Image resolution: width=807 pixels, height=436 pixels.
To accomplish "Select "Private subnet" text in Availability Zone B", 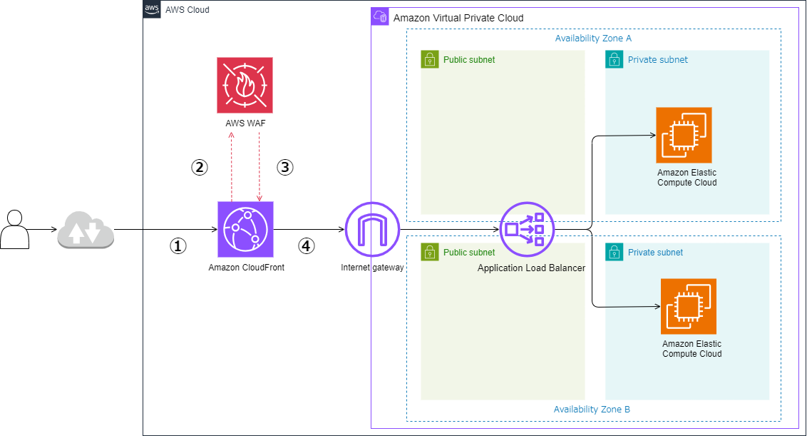I will 655,253.
